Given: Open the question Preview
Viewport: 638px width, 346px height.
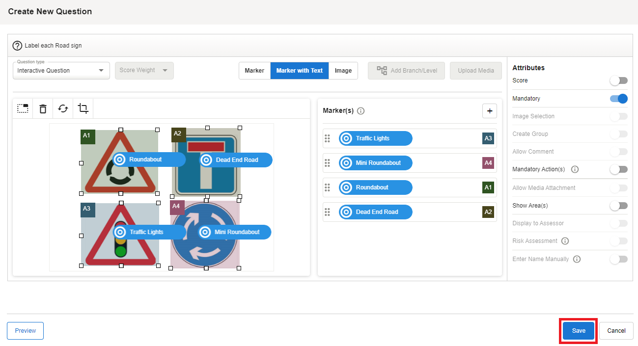Looking at the screenshot, I should point(25,331).
